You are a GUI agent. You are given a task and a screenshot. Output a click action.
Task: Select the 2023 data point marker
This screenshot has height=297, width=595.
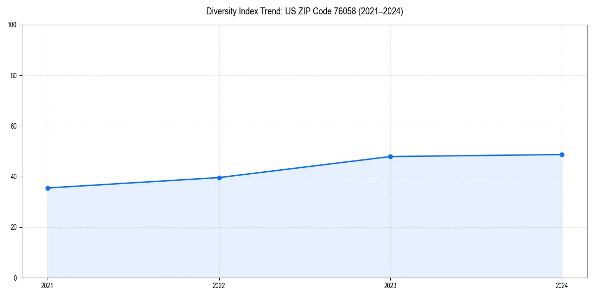pos(390,156)
